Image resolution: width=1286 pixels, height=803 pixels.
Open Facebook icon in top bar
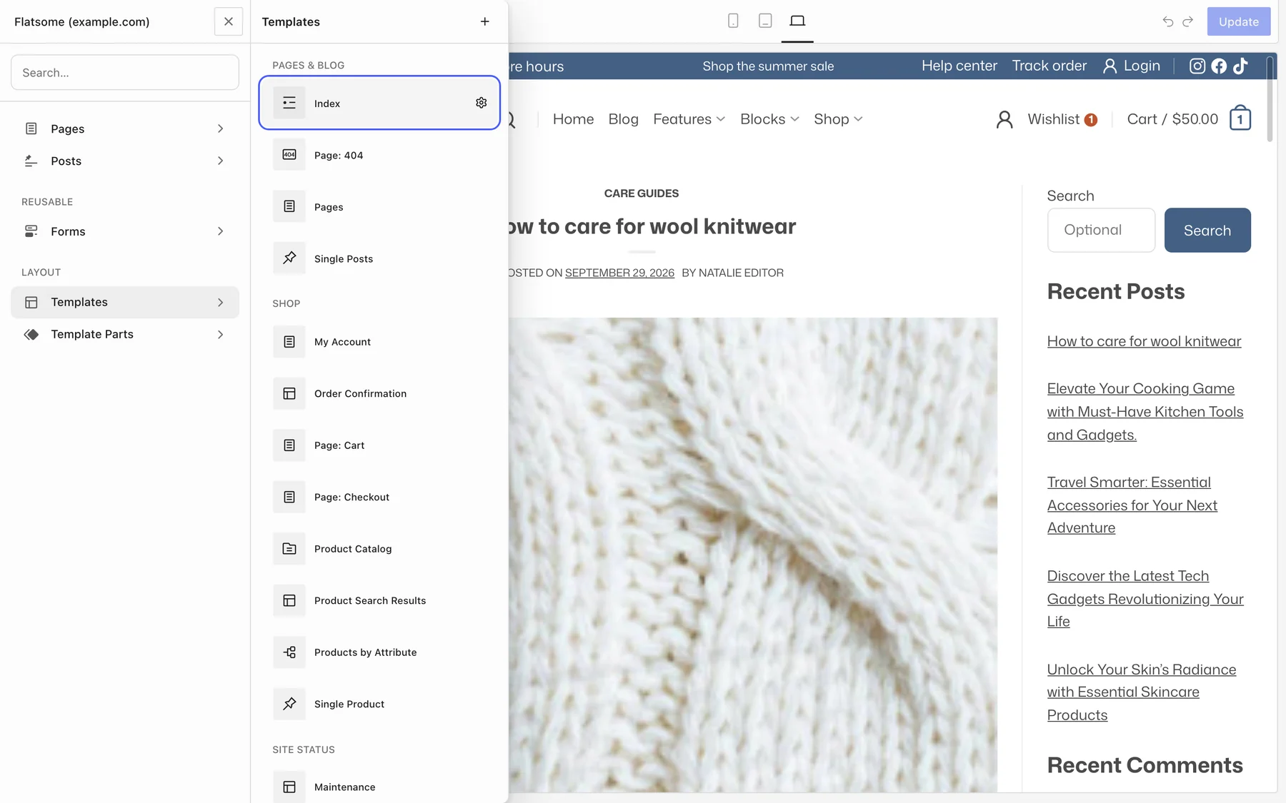tap(1219, 66)
